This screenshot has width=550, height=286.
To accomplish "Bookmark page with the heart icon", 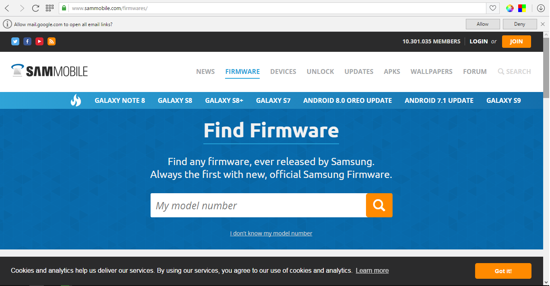I will point(492,8).
